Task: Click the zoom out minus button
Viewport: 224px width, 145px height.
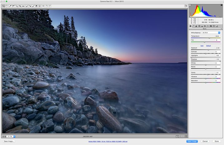Action: point(3,137)
